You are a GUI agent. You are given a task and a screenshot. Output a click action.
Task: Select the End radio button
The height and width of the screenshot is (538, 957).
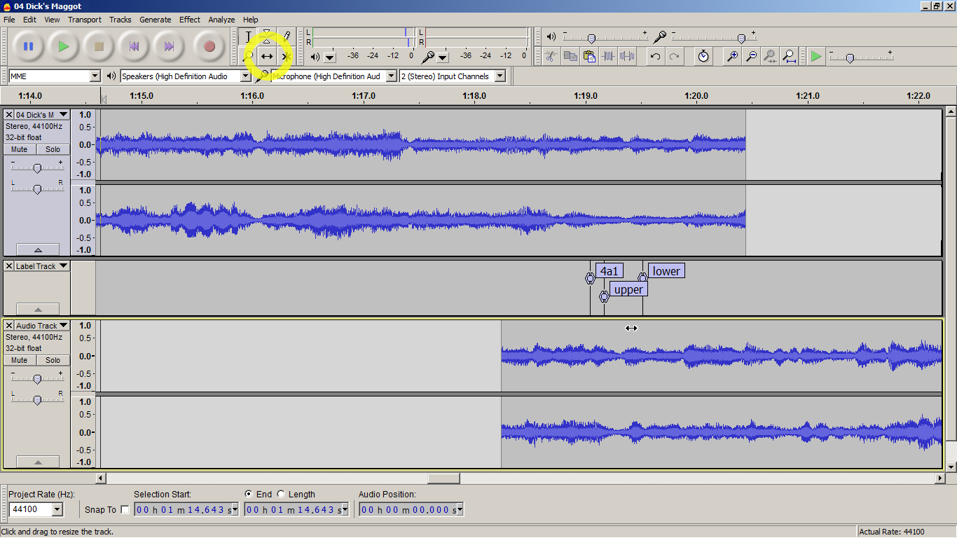click(x=249, y=494)
